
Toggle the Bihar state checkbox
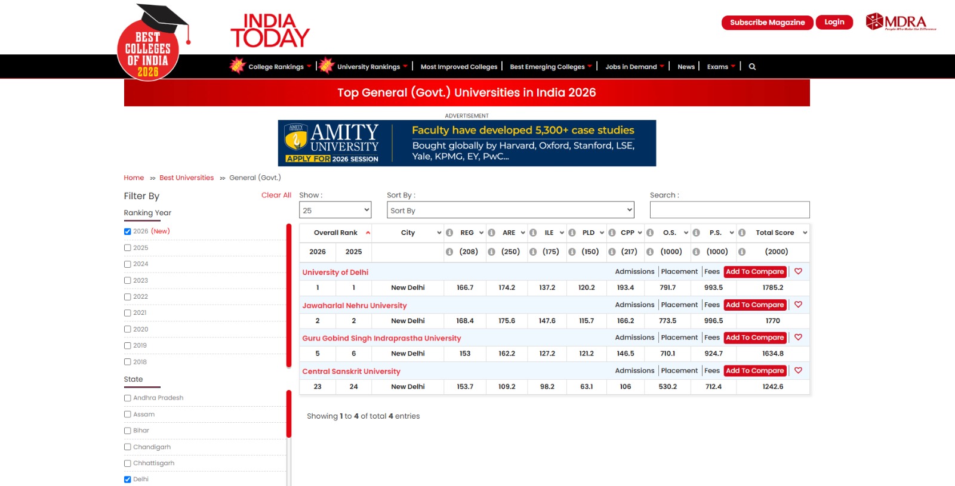[127, 431]
